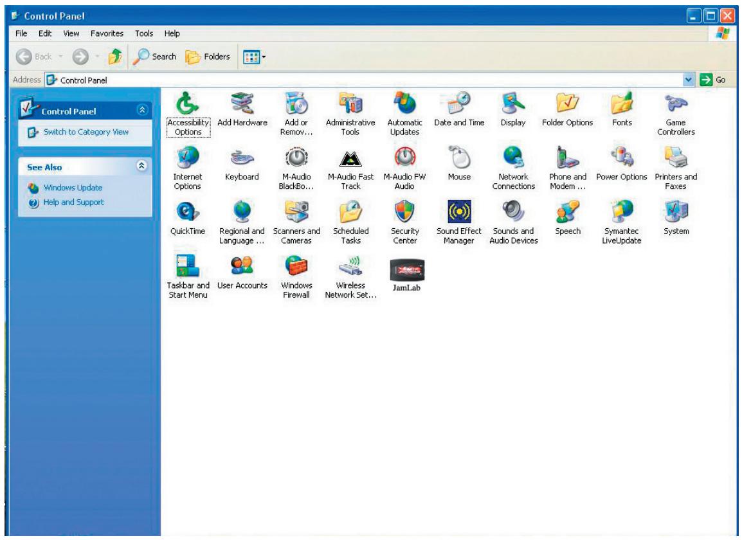Open Printers and Faxes icon

(676, 157)
